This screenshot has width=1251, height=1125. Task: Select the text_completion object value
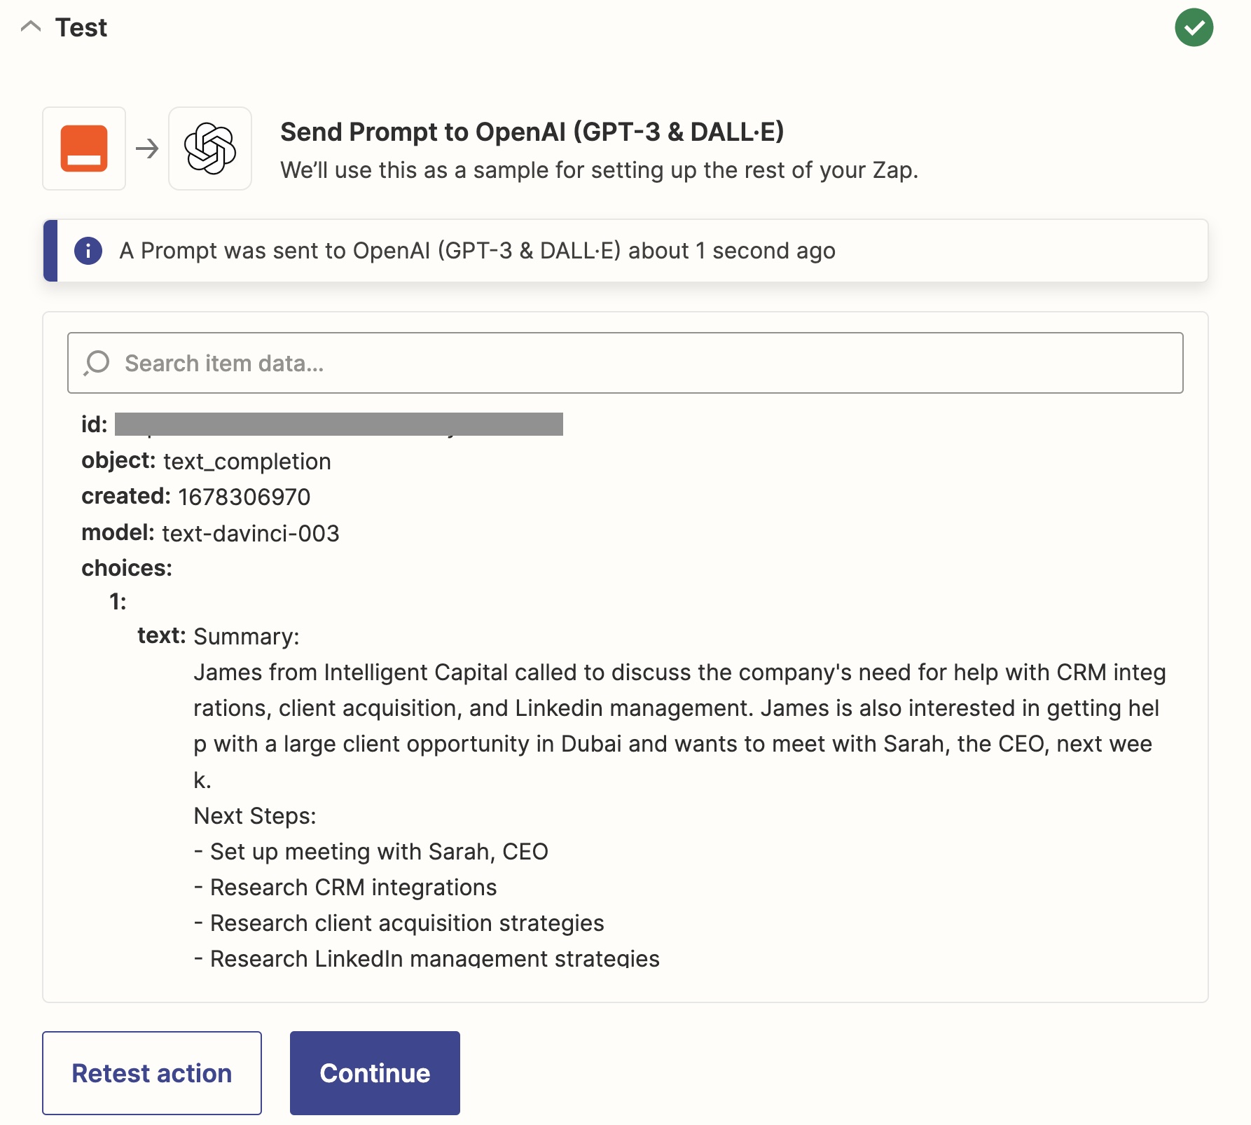pyautogui.click(x=246, y=461)
